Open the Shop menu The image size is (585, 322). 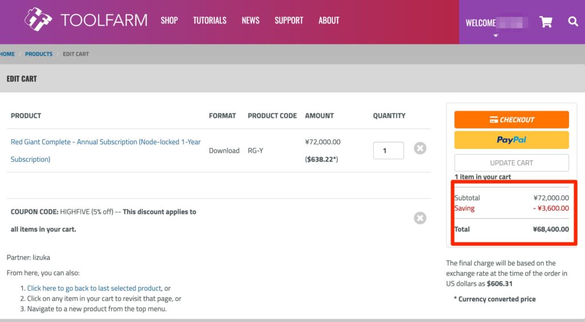click(169, 21)
